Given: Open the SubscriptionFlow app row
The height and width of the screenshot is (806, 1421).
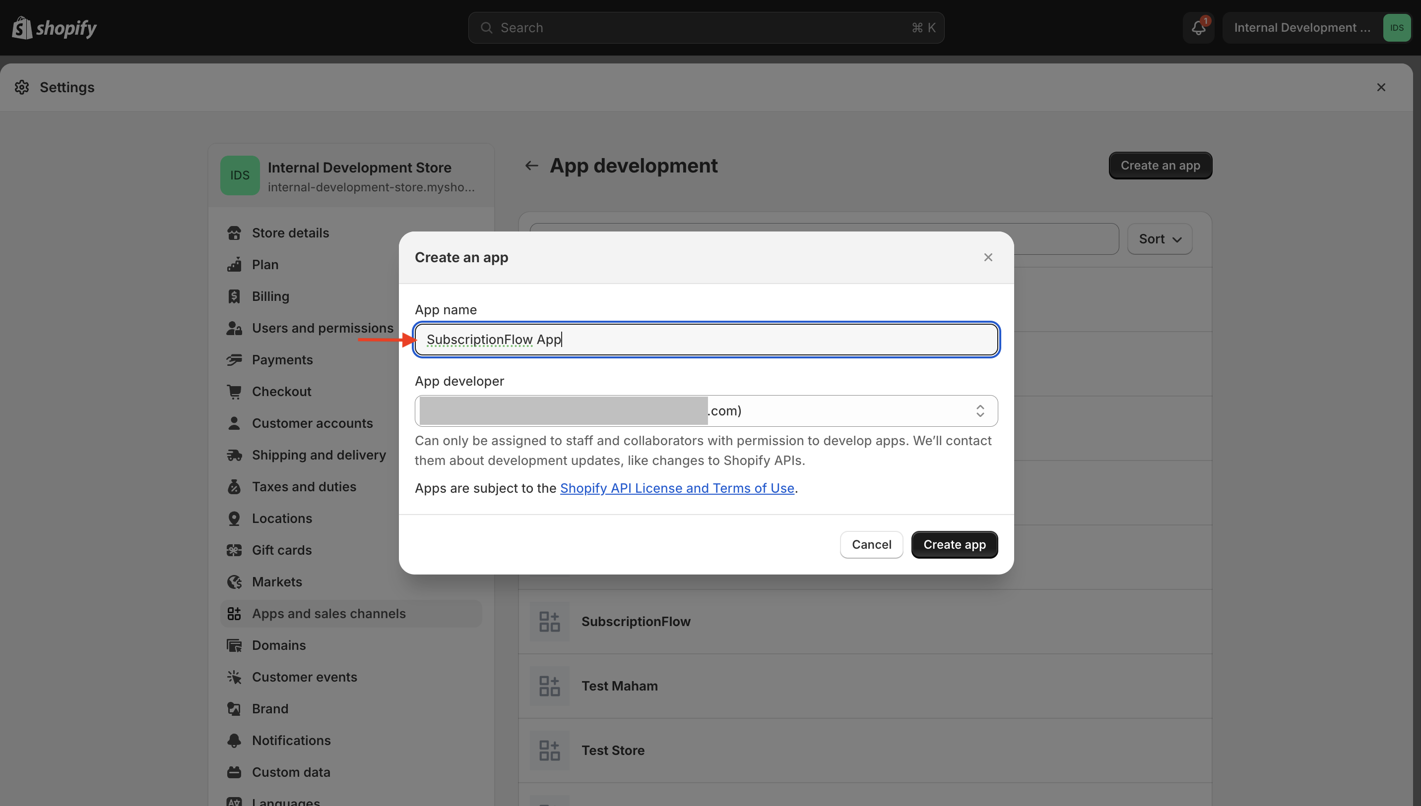Looking at the screenshot, I should coord(865,622).
